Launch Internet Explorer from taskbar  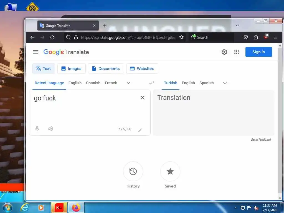tap(24, 207)
